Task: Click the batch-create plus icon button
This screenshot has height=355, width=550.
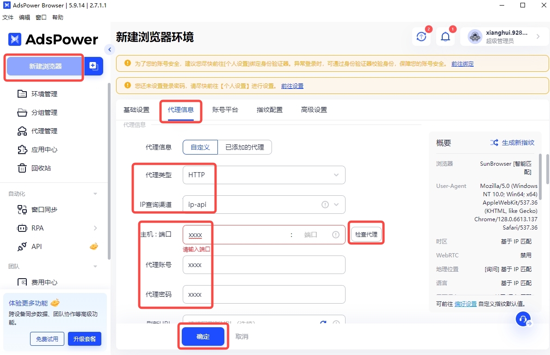Action: pos(93,66)
